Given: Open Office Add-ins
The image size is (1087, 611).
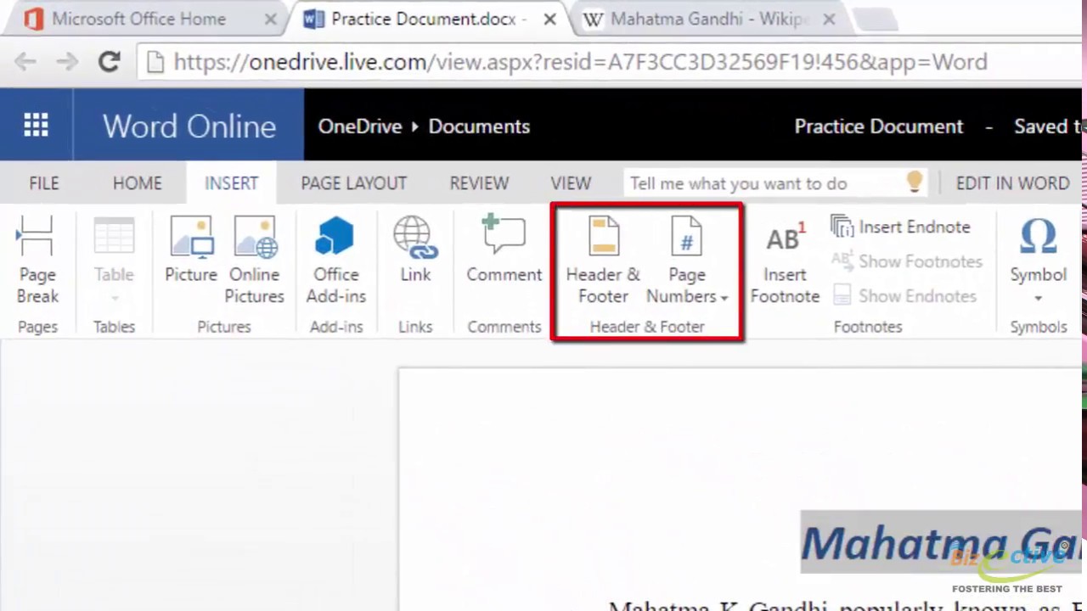Looking at the screenshot, I should click(335, 260).
